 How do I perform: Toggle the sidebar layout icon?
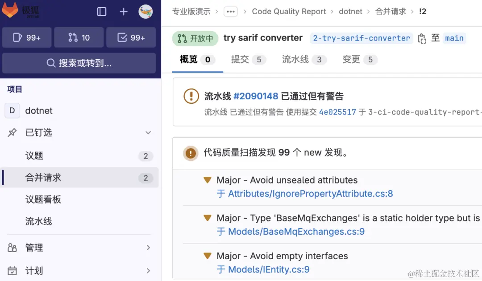pyautogui.click(x=102, y=12)
